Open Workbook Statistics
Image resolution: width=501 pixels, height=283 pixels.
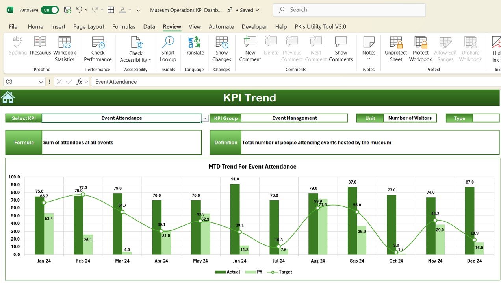coord(65,49)
